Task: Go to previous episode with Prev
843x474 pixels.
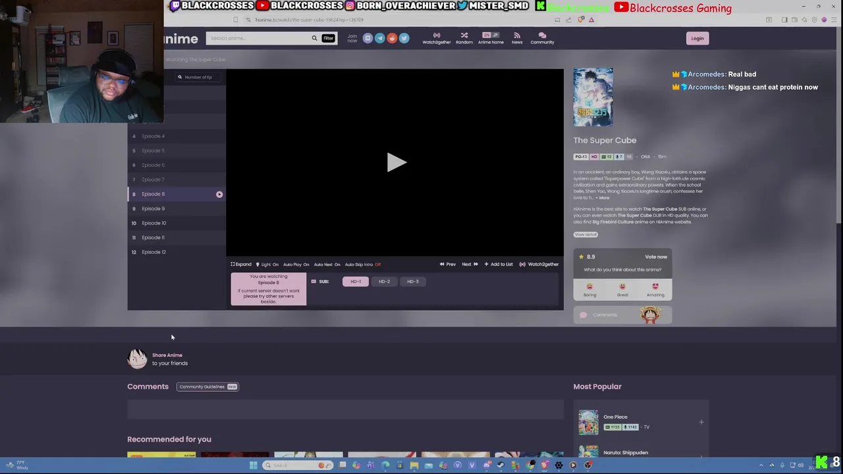Action: (448, 264)
